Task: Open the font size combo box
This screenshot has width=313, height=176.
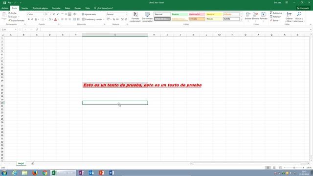Action: coord(48,14)
